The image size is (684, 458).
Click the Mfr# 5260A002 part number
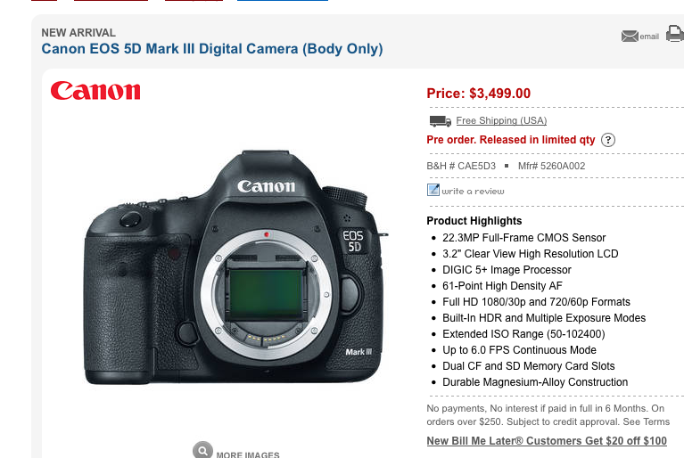click(551, 166)
